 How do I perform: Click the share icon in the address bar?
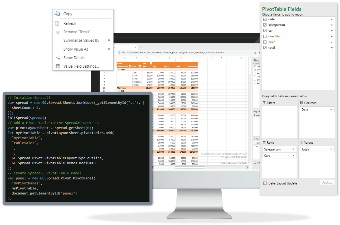(255, 52)
